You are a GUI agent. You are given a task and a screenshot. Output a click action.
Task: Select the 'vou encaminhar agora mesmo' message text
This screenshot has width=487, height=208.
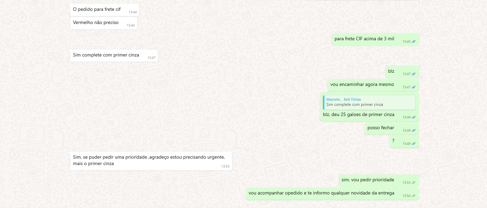362,84
